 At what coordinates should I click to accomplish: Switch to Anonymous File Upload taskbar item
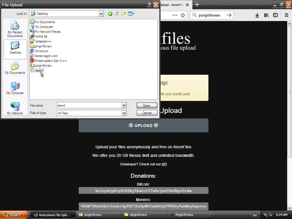click(53, 215)
